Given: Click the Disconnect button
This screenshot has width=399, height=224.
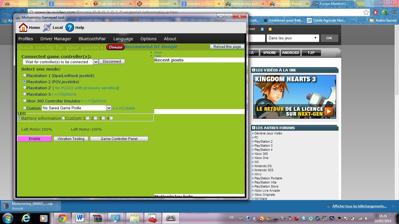Looking at the screenshot, I should [x=112, y=62].
